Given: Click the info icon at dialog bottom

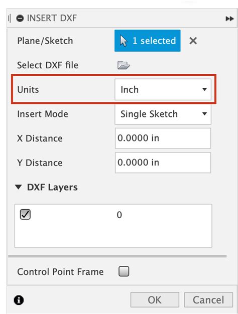Looking at the screenshot, I should [19, 300].
